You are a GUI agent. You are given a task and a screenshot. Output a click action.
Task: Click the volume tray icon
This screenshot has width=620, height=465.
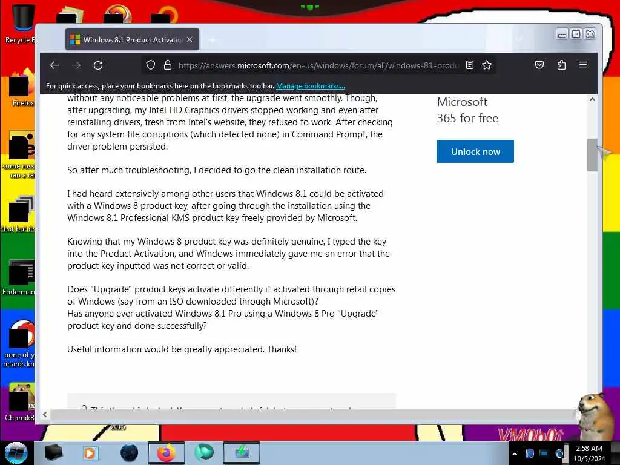pyautogui.click(x=559, y=453)
